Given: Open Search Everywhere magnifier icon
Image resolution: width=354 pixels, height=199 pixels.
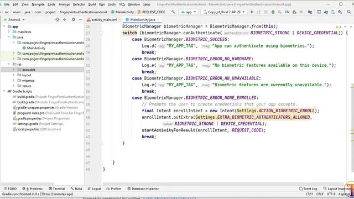Looking at the screenshot, I should [x=349, y=12].
